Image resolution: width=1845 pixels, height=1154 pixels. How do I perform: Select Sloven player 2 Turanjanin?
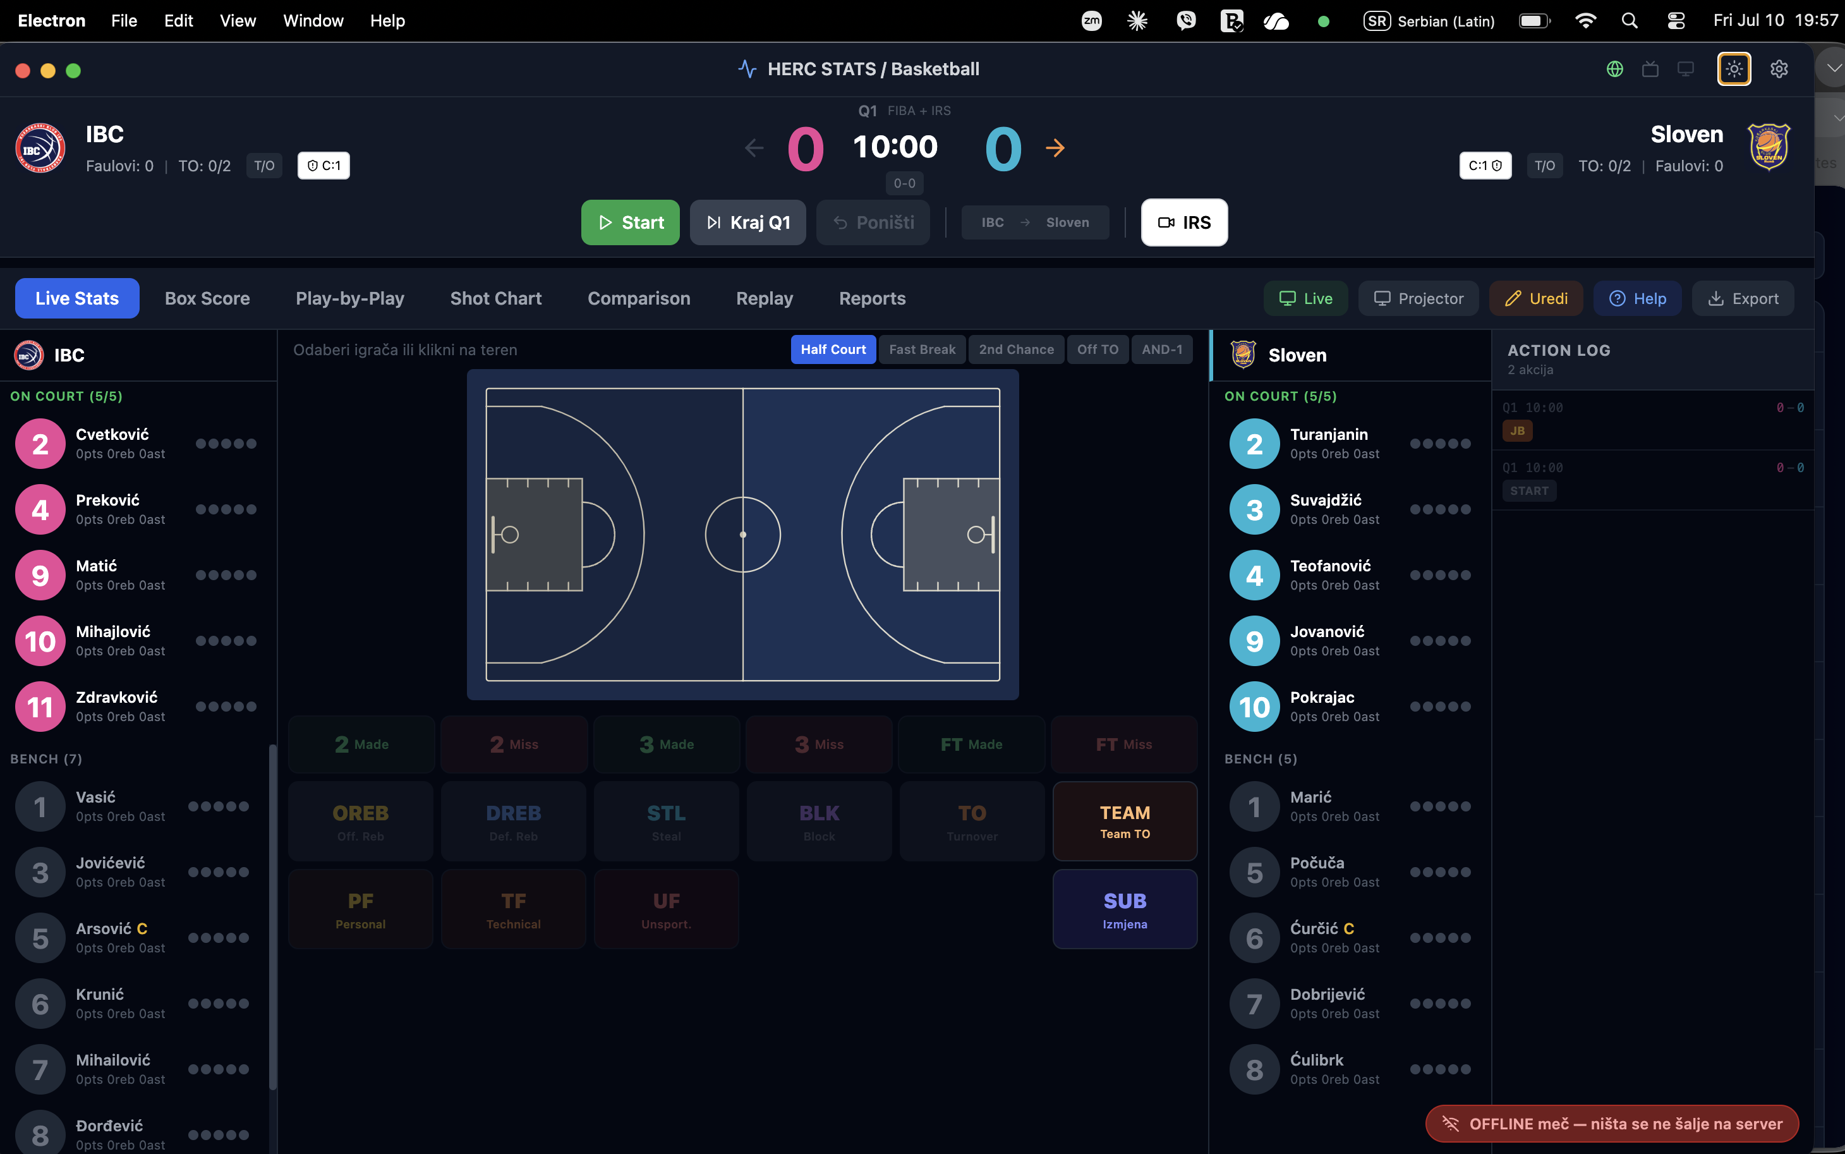[1350, 444]
